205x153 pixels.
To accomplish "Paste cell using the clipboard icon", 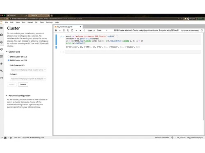I will (x=72, y=31).
